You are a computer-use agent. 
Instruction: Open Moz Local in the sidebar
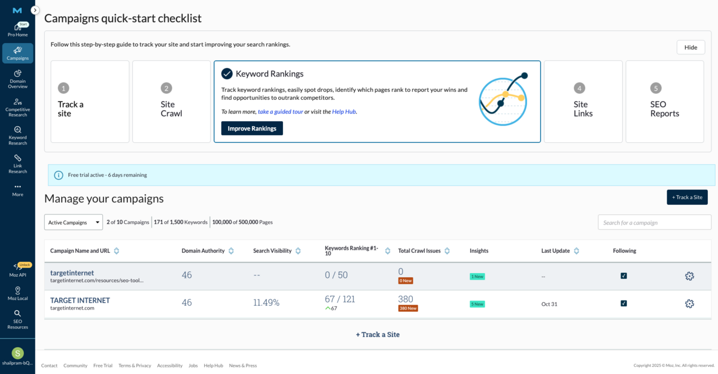tap(17, 293)
